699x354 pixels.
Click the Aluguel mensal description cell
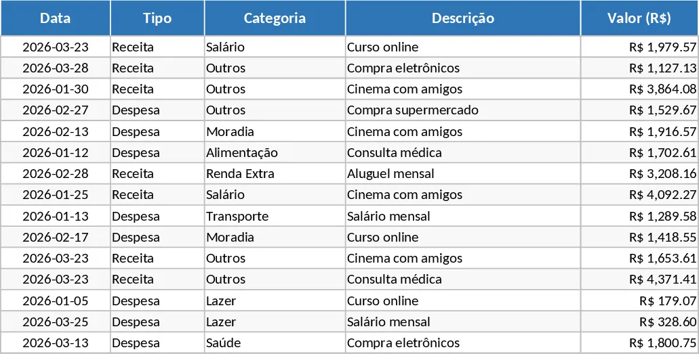463,174
